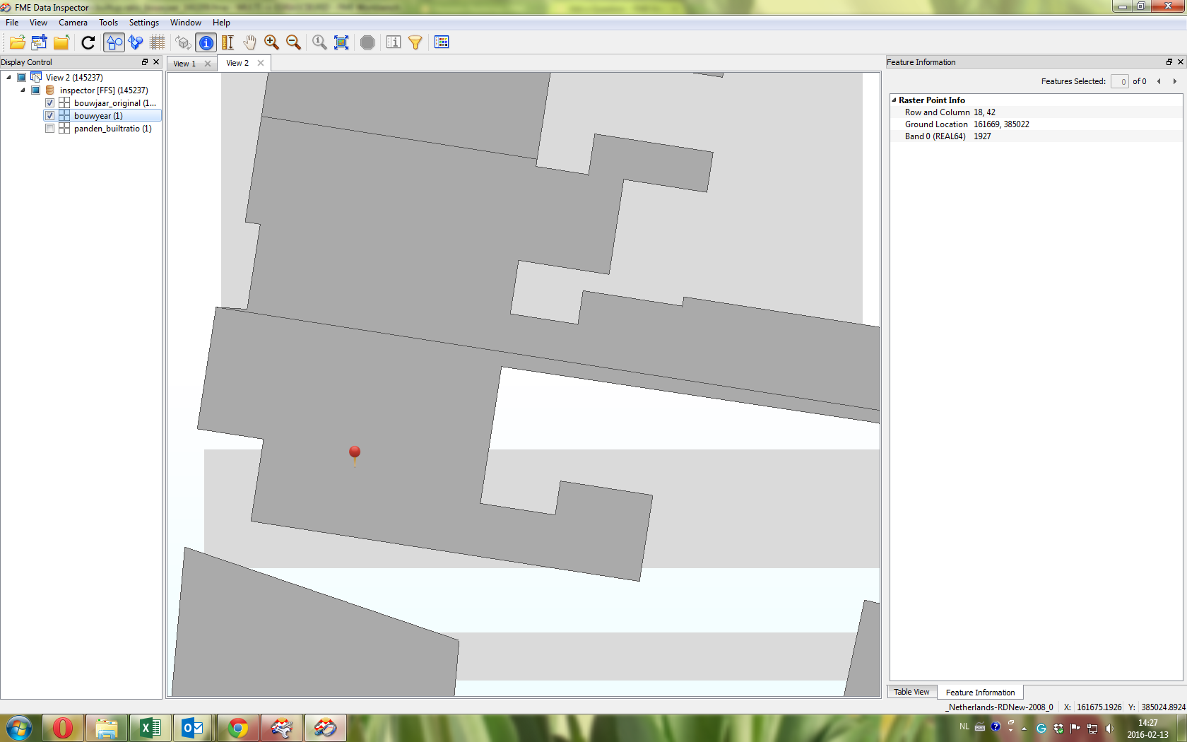Open the filter features tool
The height and width of the screenshot is (742, 1187).
(415, 42)
